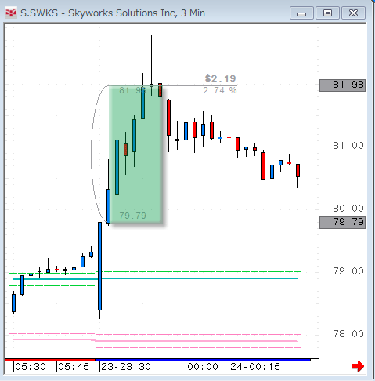The width and height of the screenshot is (375, 381).
Task: Click the solid pink horizontal line
Action: tap(156, 340)
